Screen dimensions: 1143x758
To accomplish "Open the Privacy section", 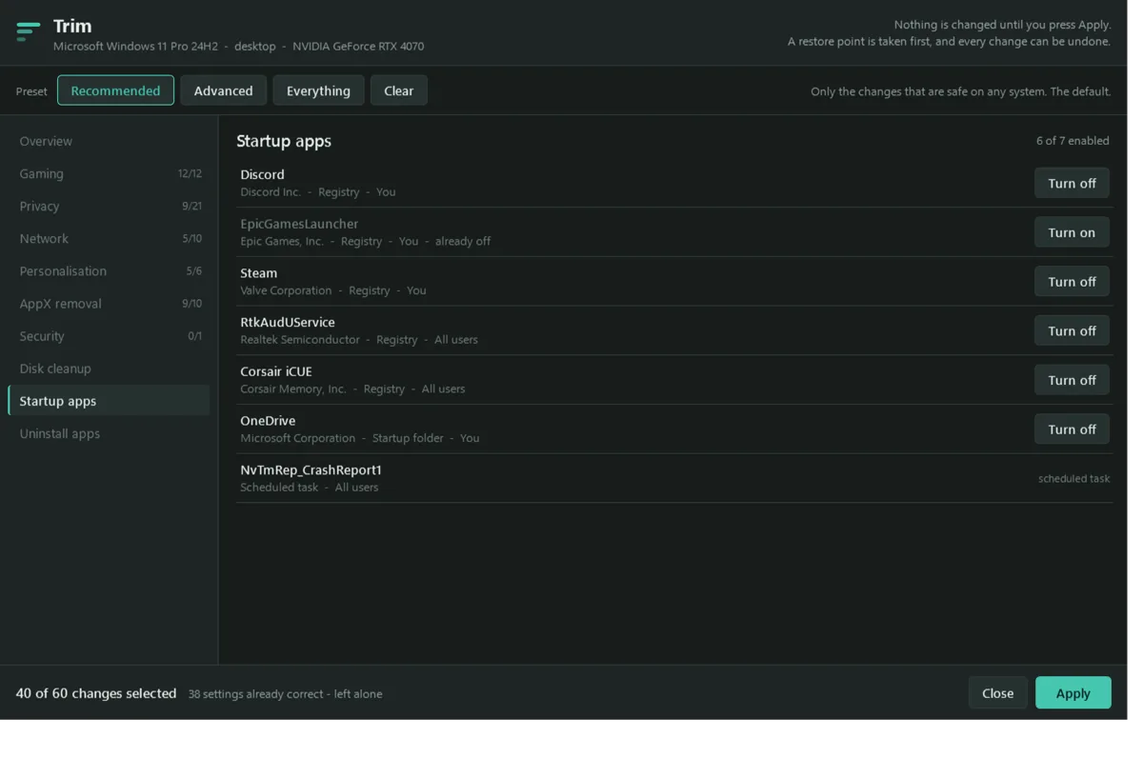I will (x=109, y=206).
